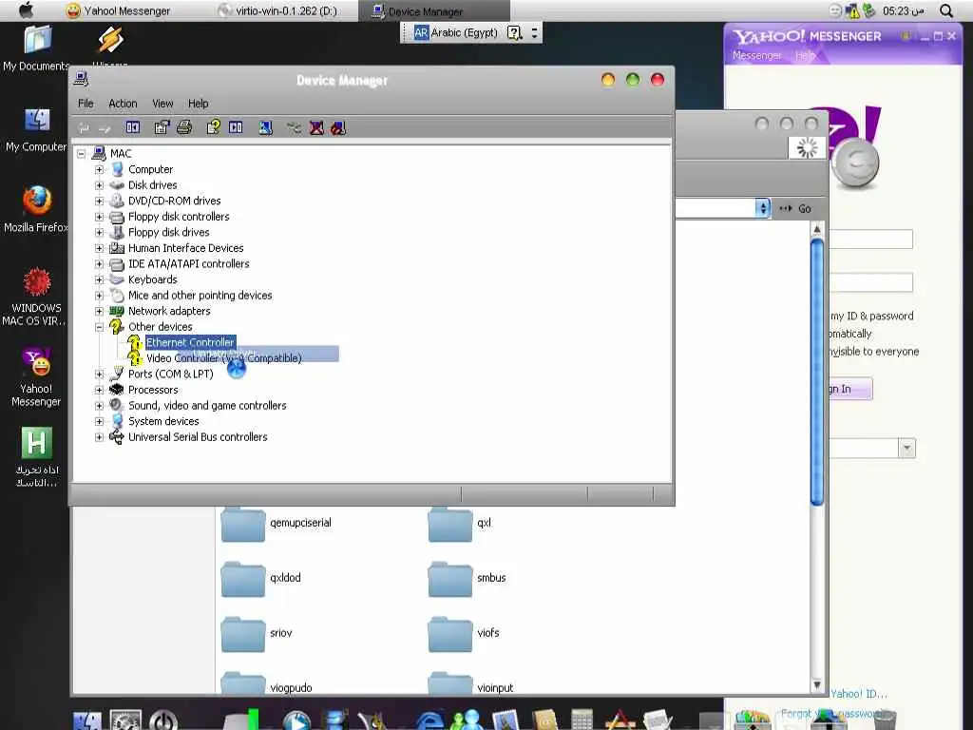Collapse the Other devices node
This screenshot has width=973, height=730.
pyautogui.click(x=99, y=327)
